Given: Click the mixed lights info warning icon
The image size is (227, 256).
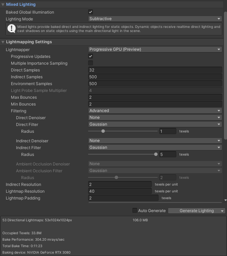Looking at the screenshot, I should click(12, 28).
